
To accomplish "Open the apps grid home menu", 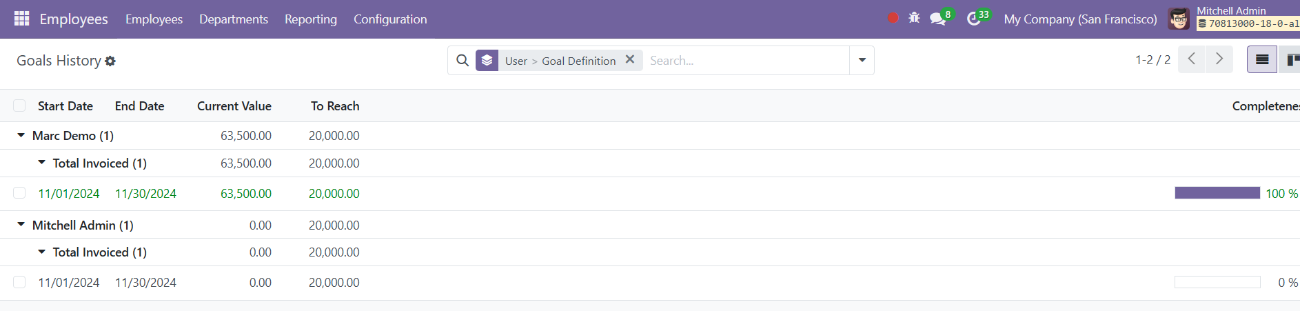I will [x=22, y=19].
